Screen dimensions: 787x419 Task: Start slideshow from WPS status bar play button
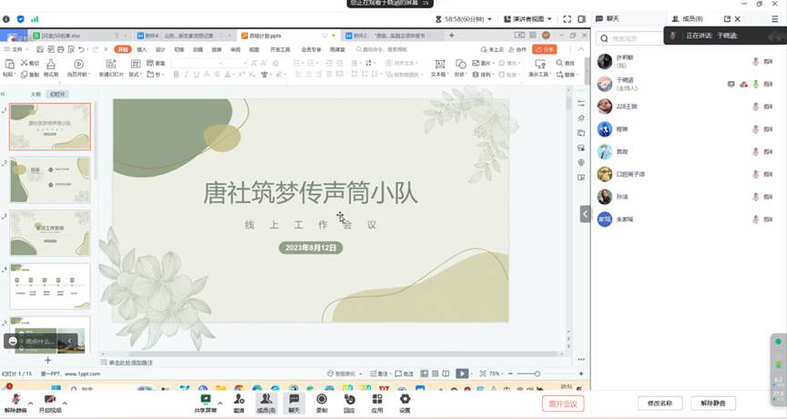(462, 373)
